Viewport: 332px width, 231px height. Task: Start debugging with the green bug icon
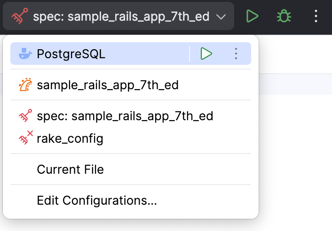tap(284, 17)
